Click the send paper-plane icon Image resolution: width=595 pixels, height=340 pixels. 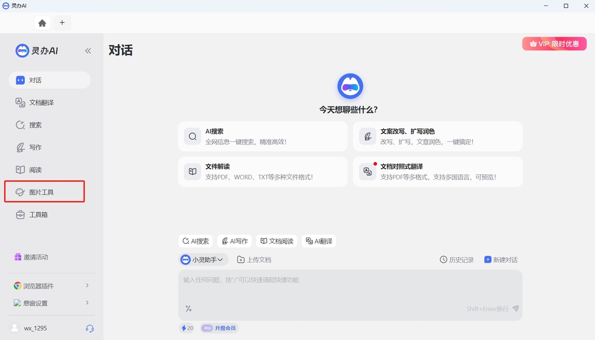pyautogui.click(x=516, y=308)
